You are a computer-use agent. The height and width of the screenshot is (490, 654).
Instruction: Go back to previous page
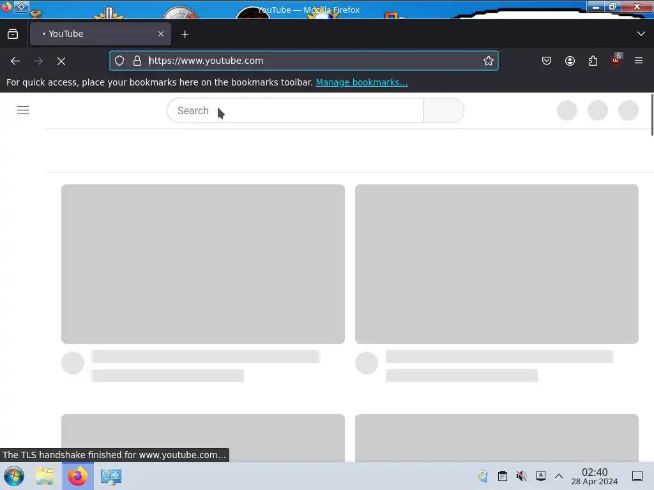point(15,61)
